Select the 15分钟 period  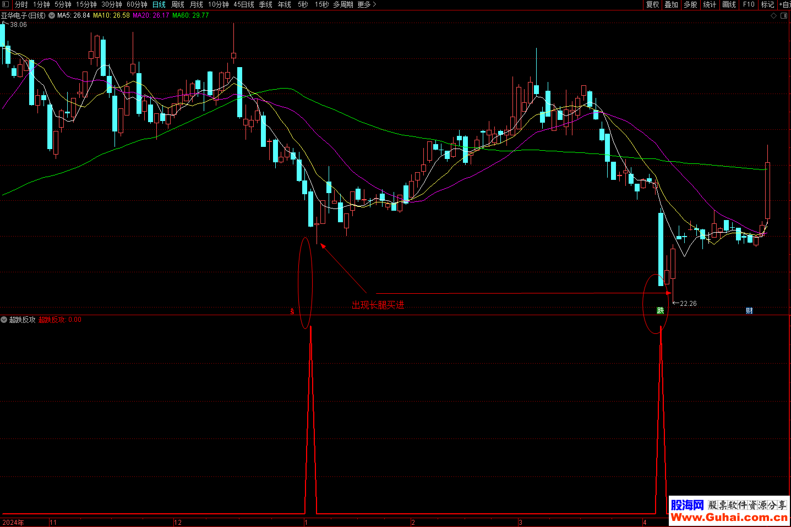point(86,4)
